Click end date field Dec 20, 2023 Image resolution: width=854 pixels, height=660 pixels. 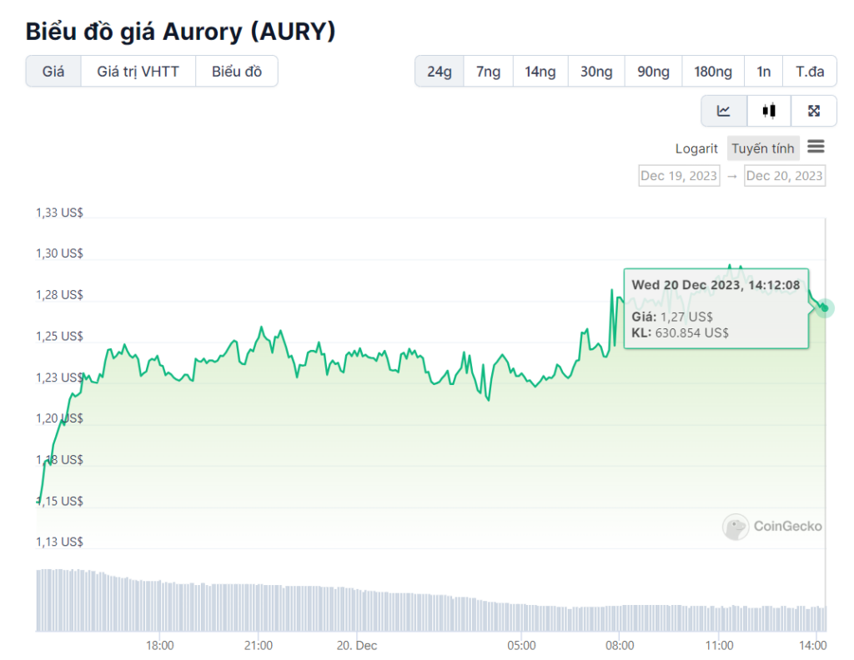coord(785,176)
